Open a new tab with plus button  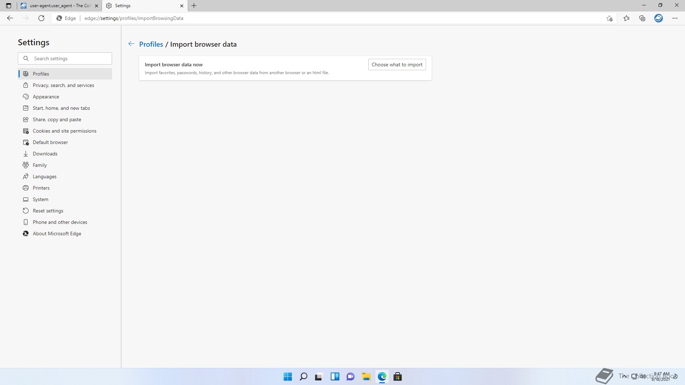pyautogui.click(x=194, y=6)
